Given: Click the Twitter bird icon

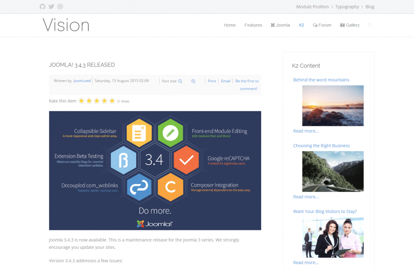Looking at the screenshot, I should point(51,6).
